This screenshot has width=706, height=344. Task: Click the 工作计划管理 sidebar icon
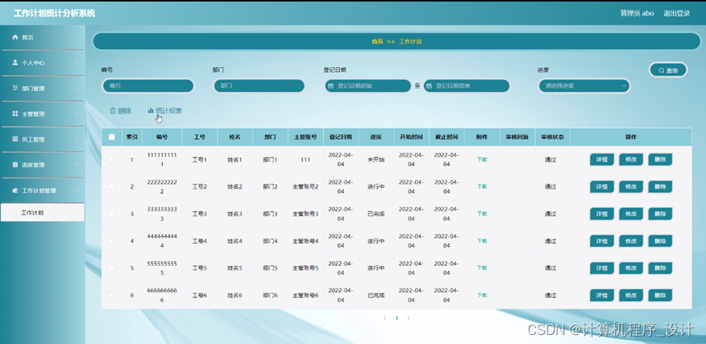15,190
